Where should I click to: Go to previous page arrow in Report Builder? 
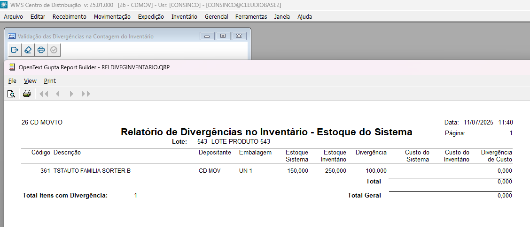[57, 94]
